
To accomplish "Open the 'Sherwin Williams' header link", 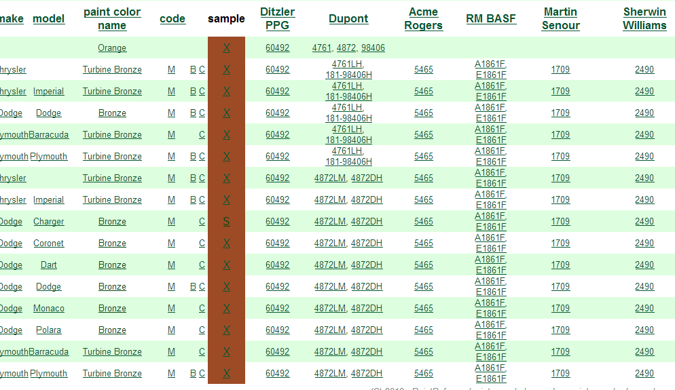I will point(644,18).
